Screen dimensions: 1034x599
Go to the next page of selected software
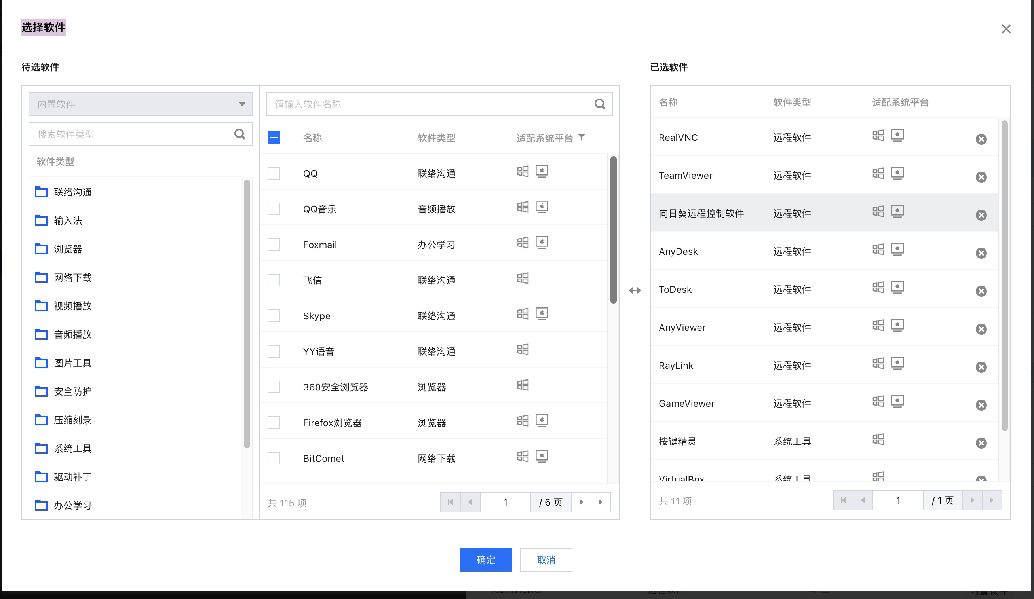pyautogui.click(x=972, y=500)
